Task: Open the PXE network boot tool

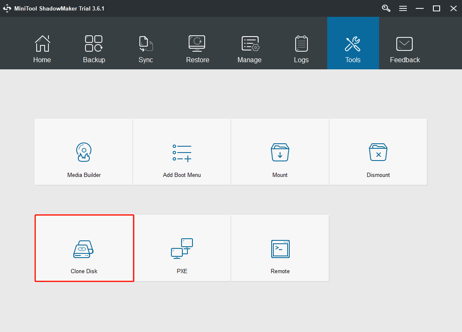Action: coord(182,248)
